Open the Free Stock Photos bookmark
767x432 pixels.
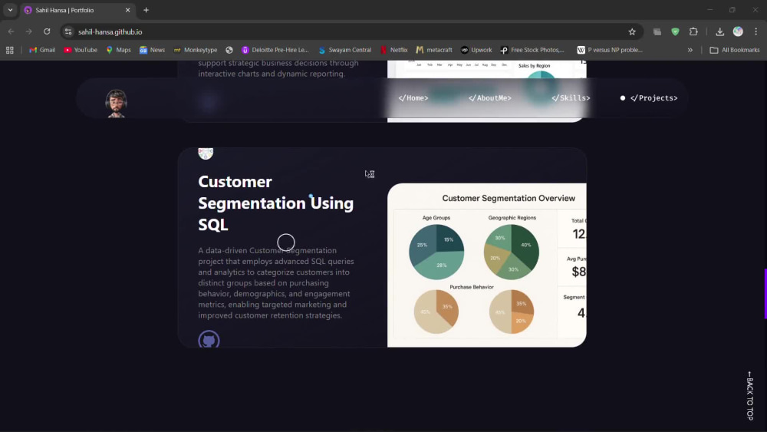(x=532, y=50)
